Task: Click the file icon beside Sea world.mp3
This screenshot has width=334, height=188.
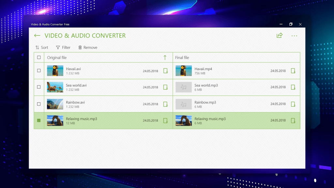Action: (x=293, y=87)
